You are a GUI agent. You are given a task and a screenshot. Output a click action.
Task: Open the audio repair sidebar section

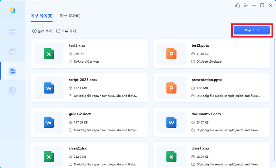pyautogui.click(x=12, y=90)
